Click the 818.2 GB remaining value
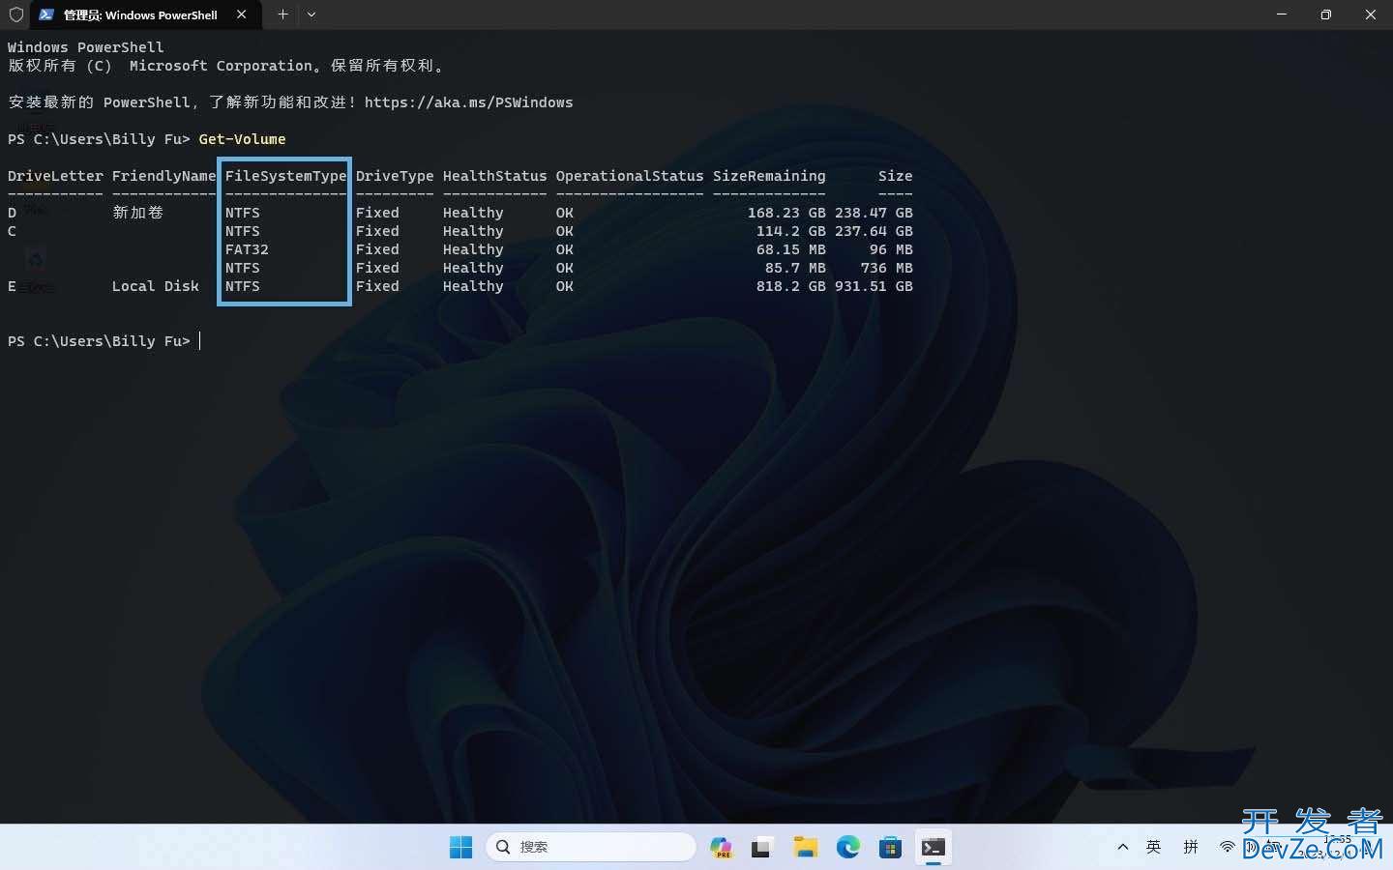Screen dimensions: 1393x870 click(790, 286)
